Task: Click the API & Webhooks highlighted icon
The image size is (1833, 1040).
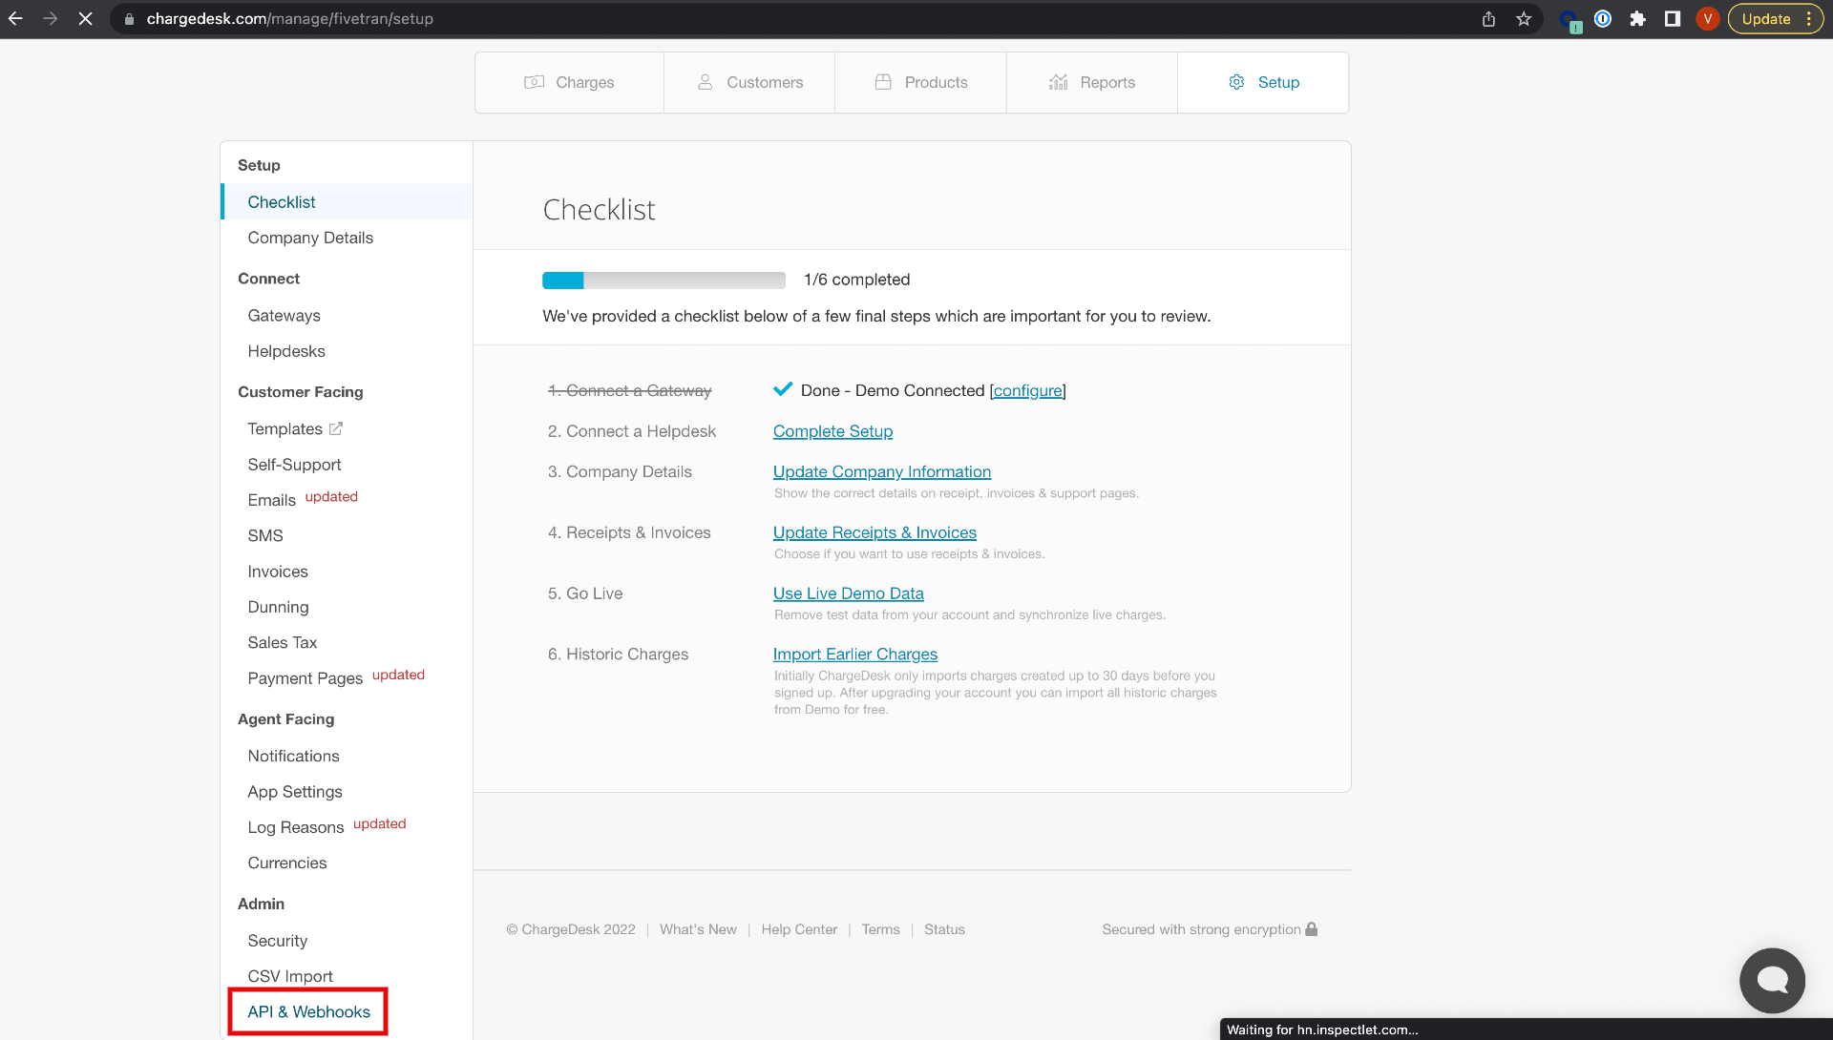Action: click(309, 1011)
